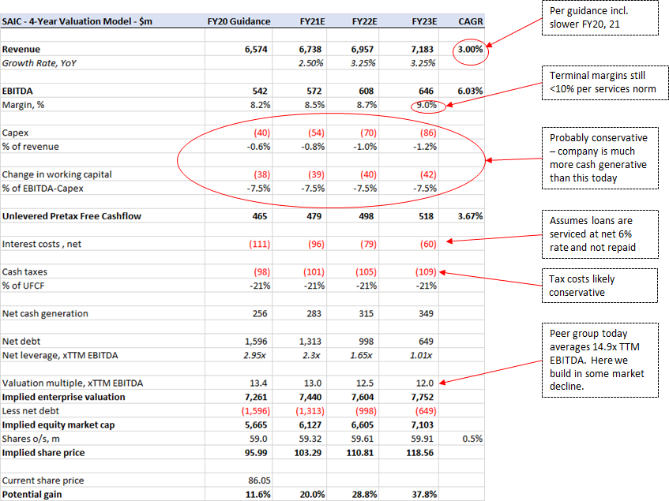Screen dimensions: 669x501
Task: Click the 'Growth Rate, YoY' label
Action: point(39,63)
